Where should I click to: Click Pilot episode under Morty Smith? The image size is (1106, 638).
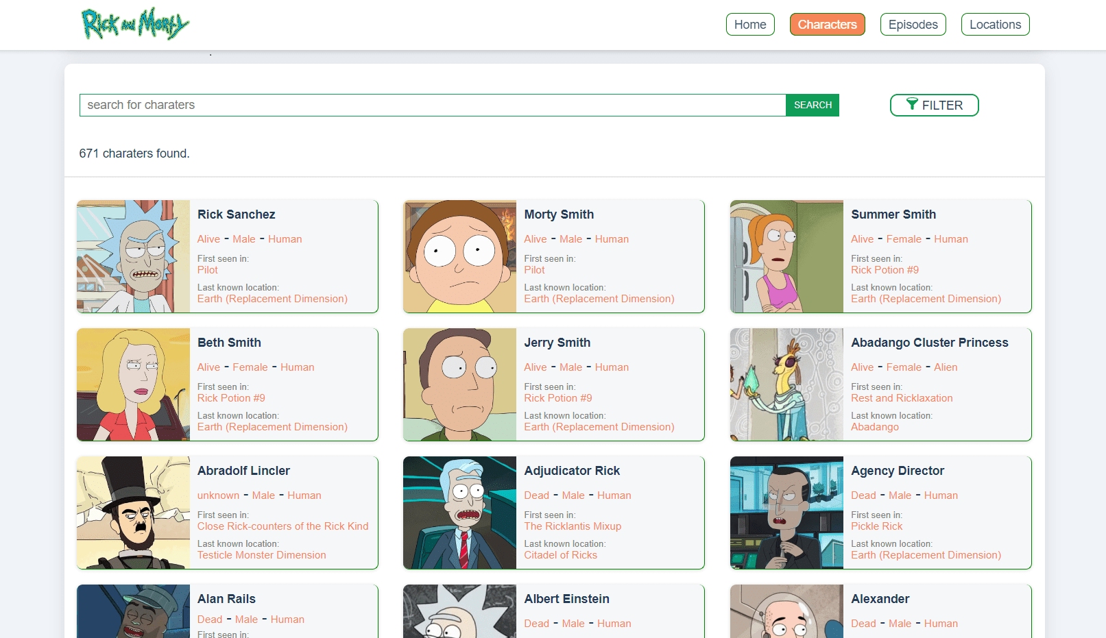tap(534, 270)
